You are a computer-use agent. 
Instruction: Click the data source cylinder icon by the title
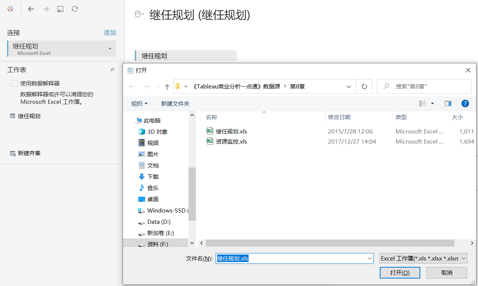[138, 15]
